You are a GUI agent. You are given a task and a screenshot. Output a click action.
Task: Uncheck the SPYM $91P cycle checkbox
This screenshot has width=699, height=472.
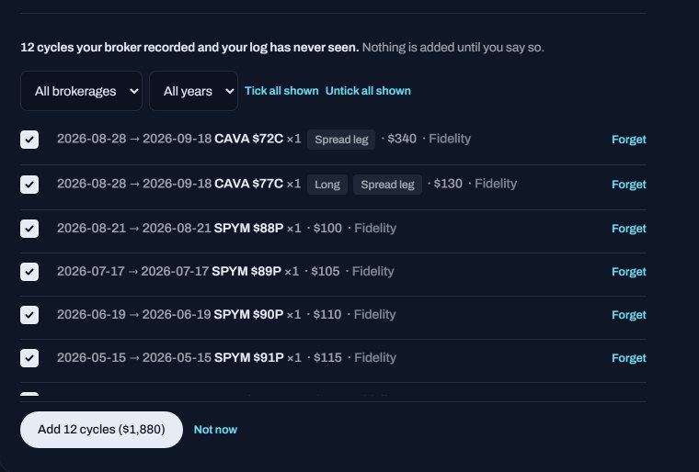click(29, 358)
